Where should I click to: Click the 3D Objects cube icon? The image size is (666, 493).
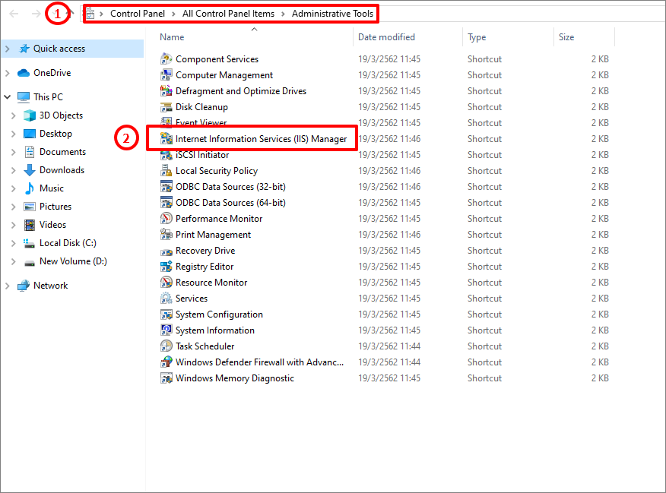[x=30, y=115]
